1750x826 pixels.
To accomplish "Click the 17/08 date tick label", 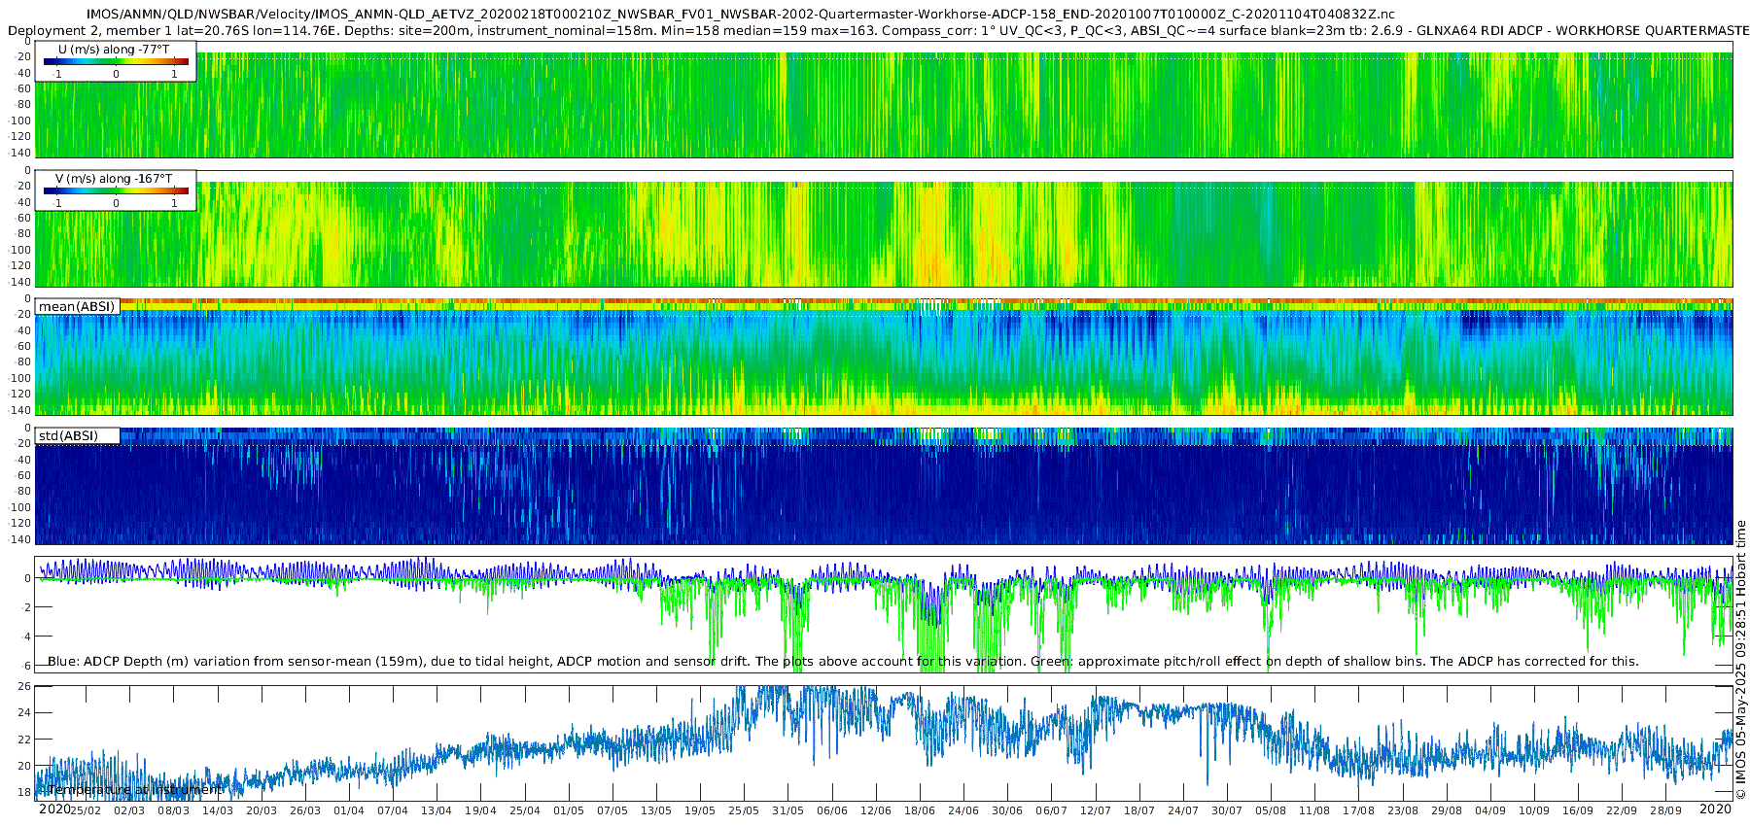I will [1359, 810].
